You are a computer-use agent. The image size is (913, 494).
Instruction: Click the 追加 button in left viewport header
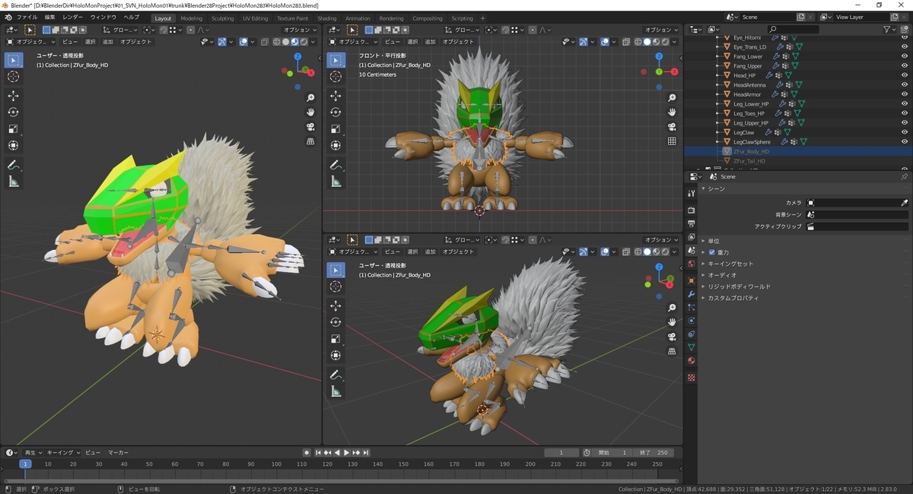tap(108, 42)
